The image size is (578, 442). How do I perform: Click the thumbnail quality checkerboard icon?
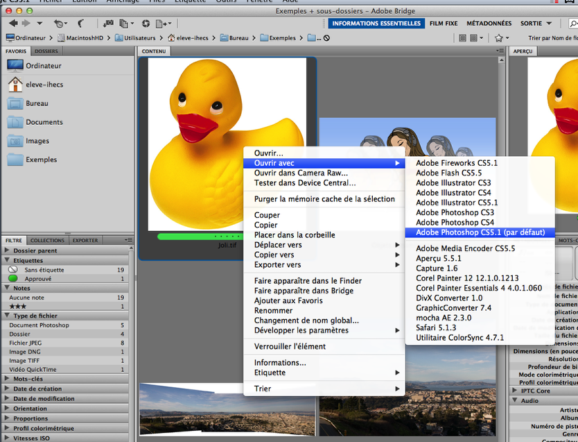463,37
